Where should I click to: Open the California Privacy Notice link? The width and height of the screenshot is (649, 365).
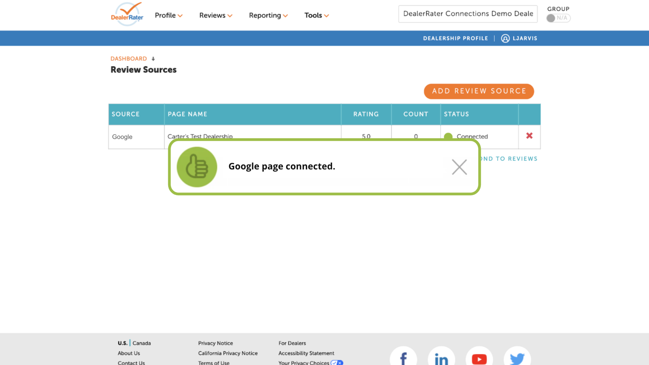point(228,353)
